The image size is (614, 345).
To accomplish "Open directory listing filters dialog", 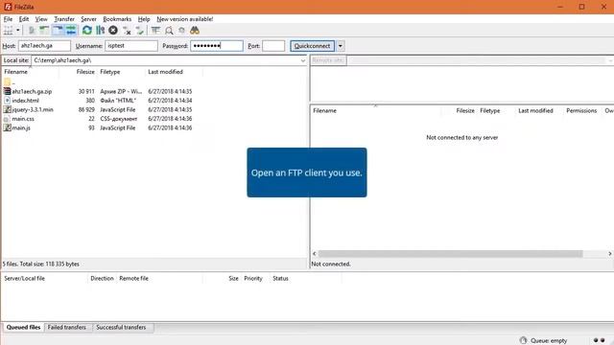I will tap(155, 31).
